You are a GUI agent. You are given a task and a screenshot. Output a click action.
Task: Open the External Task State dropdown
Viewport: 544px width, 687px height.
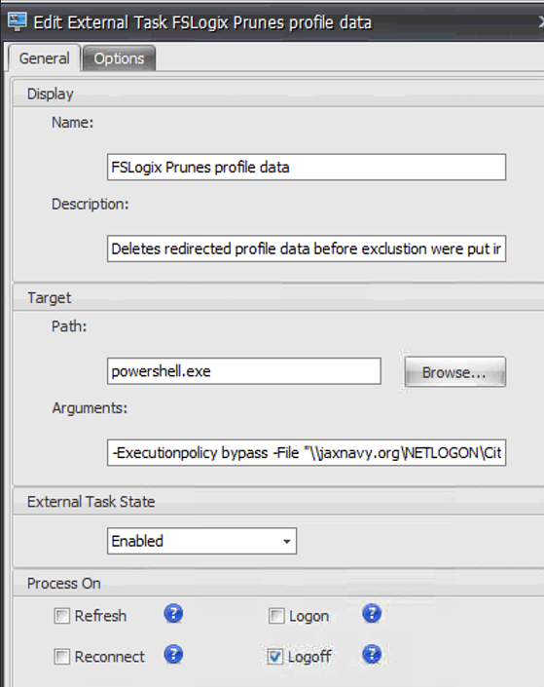(201, 541)
